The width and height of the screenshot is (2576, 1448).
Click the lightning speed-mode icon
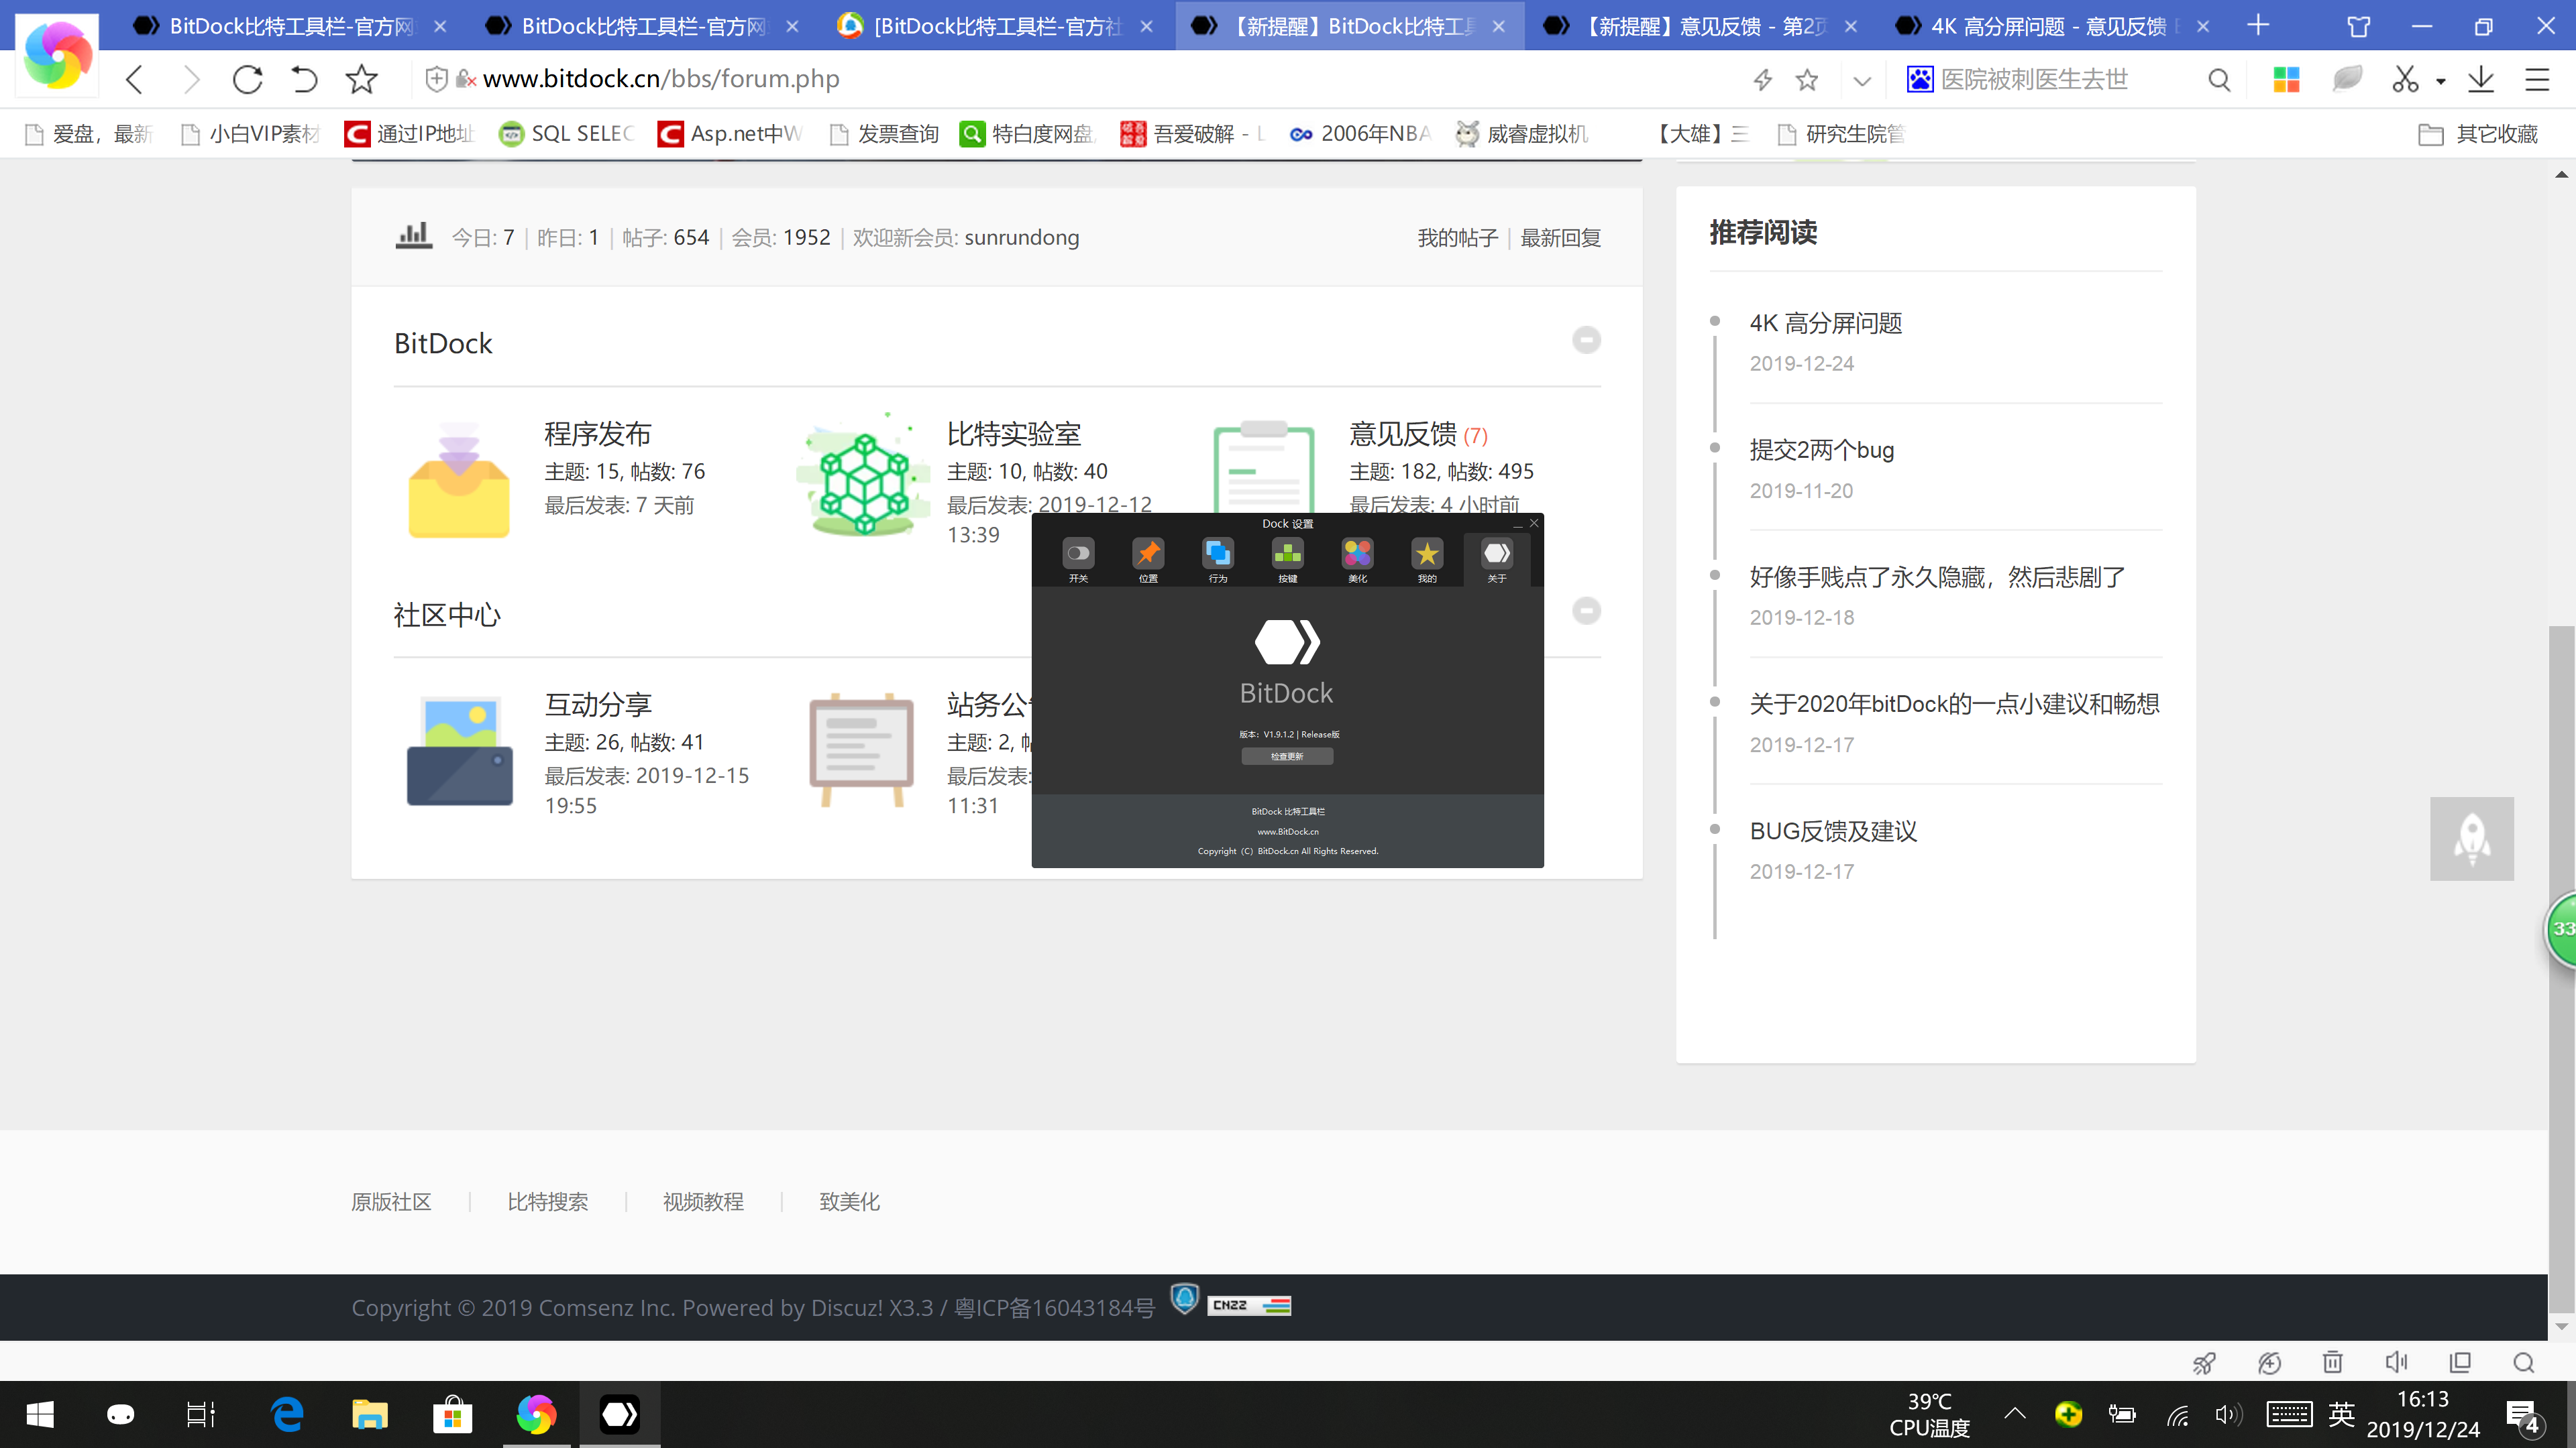click(x=1763, y=80)
